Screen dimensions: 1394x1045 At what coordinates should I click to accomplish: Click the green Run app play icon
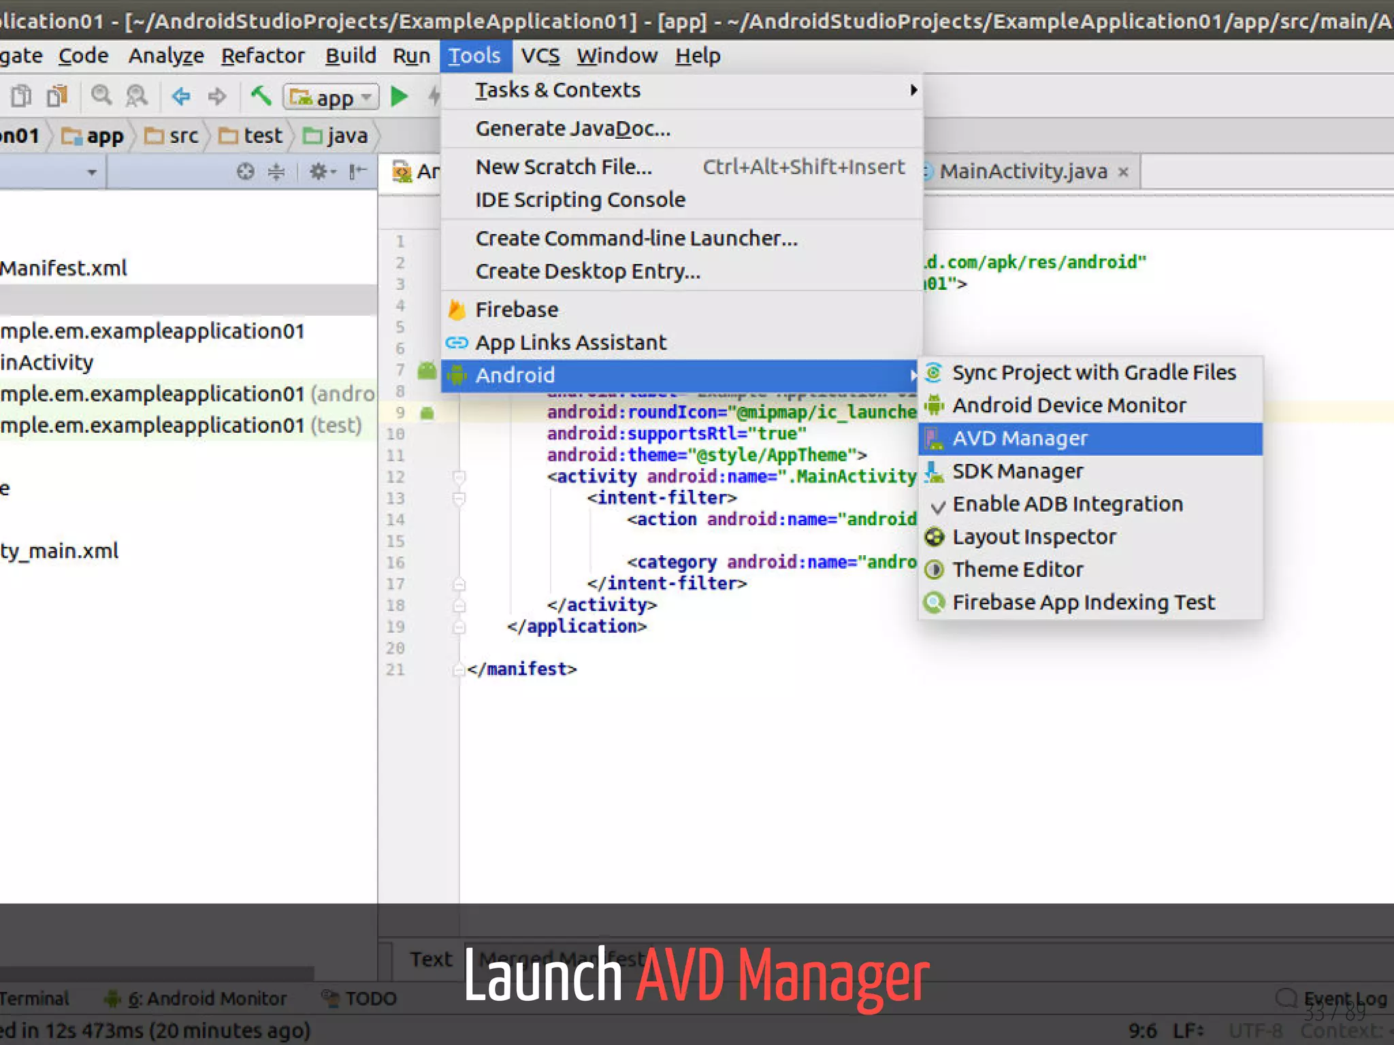click(x=400, y=97)
